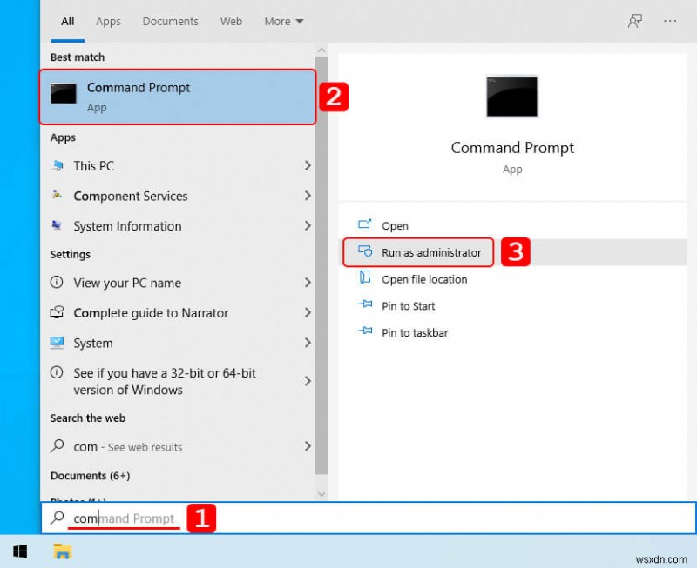This screenshot has width=697, height=568.
Task: Switch to the Apps search tab
Action: point(107,21)
